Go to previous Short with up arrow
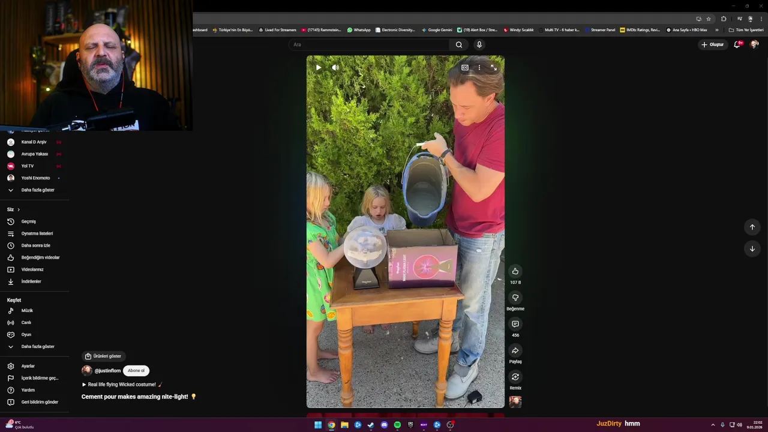 coord(752,227)
